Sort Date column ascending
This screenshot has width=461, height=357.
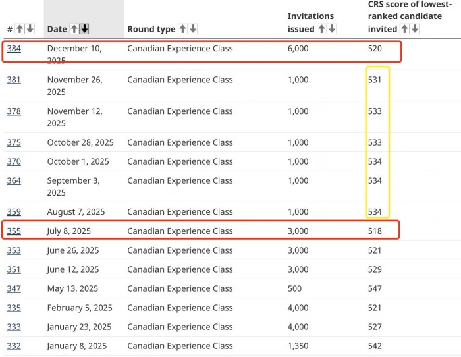[74, 29]
